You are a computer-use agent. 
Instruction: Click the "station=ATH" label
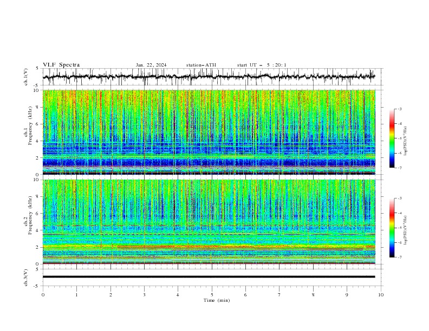[201, 65]
